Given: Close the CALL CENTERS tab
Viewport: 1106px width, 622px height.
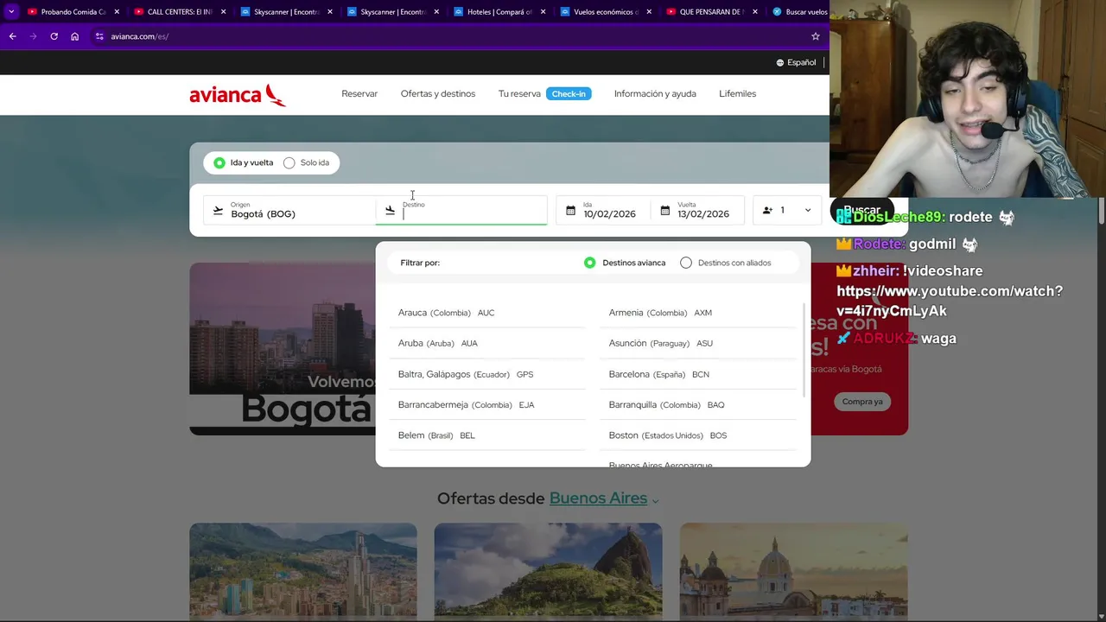Looking at the screenshot, I should click(224, 12).
